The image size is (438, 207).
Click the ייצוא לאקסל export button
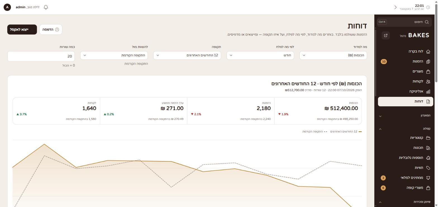[x=22, y=29]
